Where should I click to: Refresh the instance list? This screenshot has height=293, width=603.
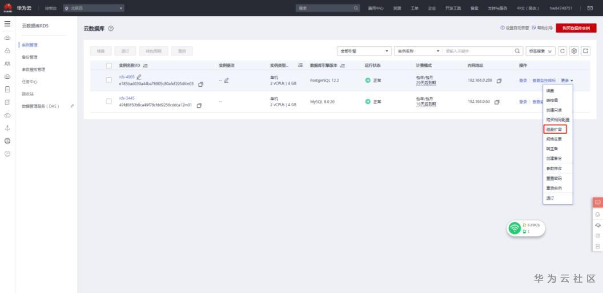tap(562, 51)
